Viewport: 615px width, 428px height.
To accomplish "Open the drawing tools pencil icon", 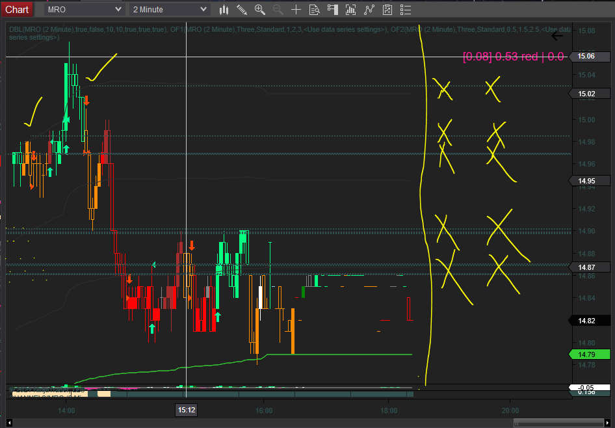I will [242, 10].
